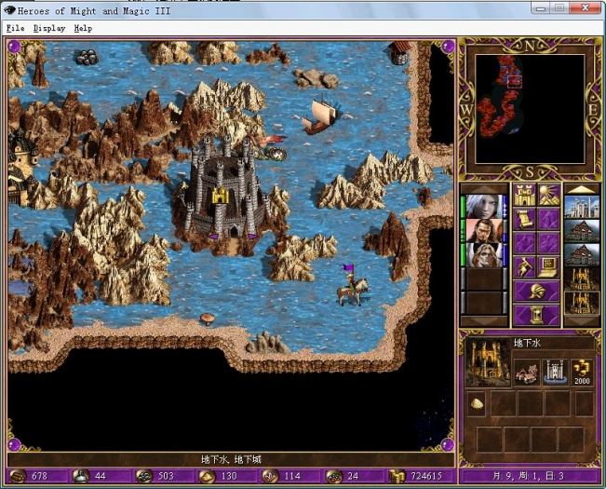The height and width of the screenshot is (489, 606).
Task: Click the mushroom object on the shoreline
Action: point(208,319)
